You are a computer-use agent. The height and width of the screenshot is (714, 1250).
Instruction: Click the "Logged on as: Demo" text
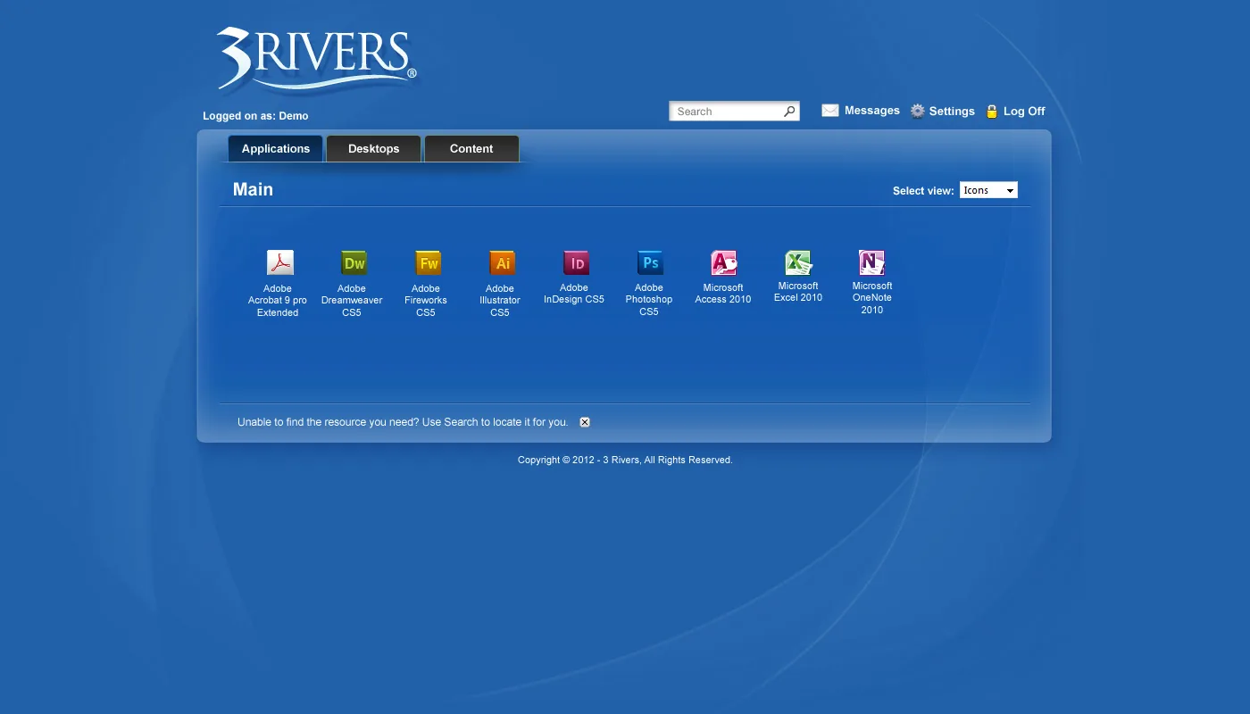255,116
